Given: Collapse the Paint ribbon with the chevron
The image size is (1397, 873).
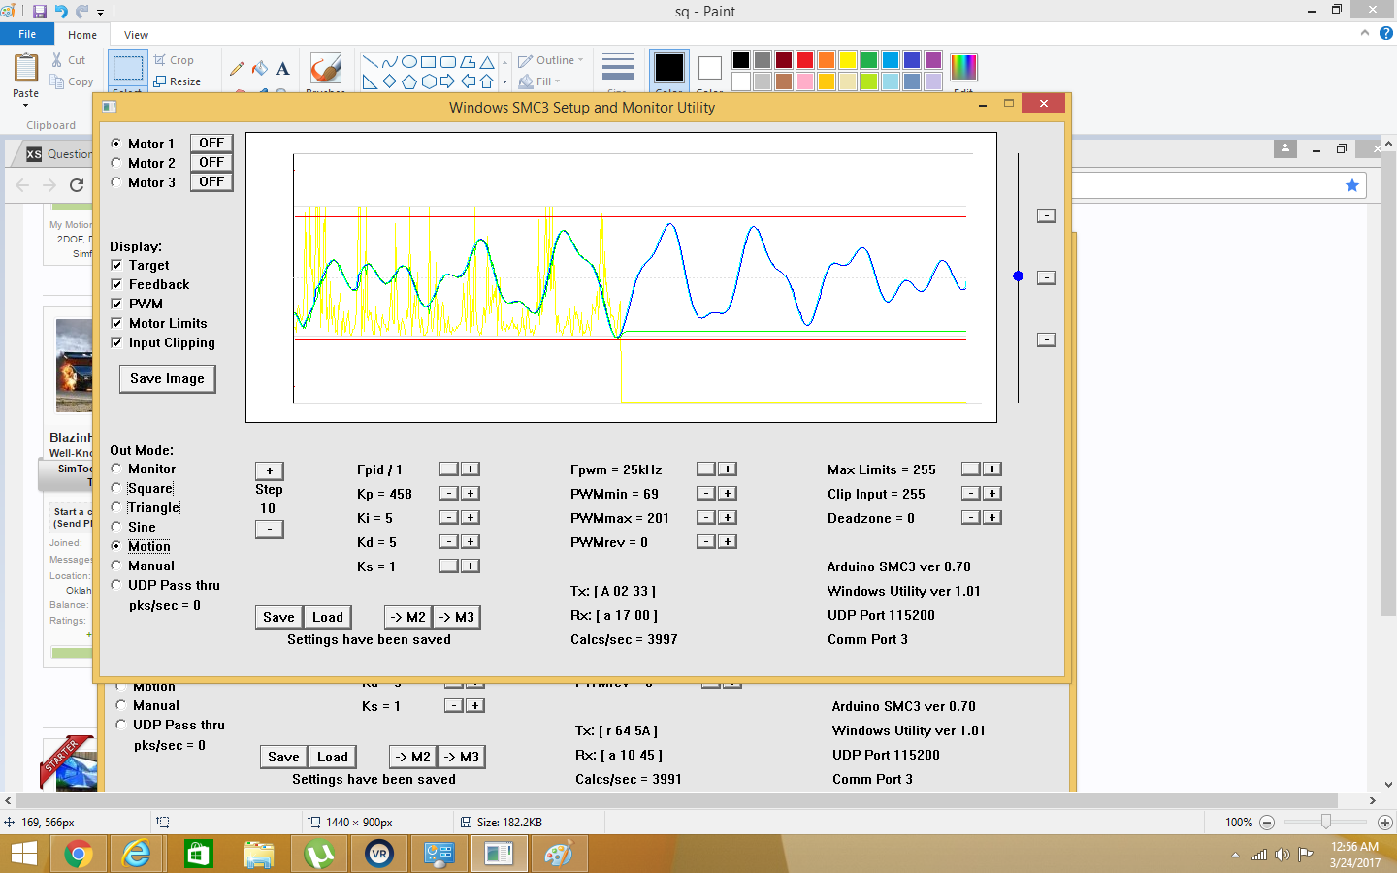Looking at the screenshot, I should (1365, 33).
